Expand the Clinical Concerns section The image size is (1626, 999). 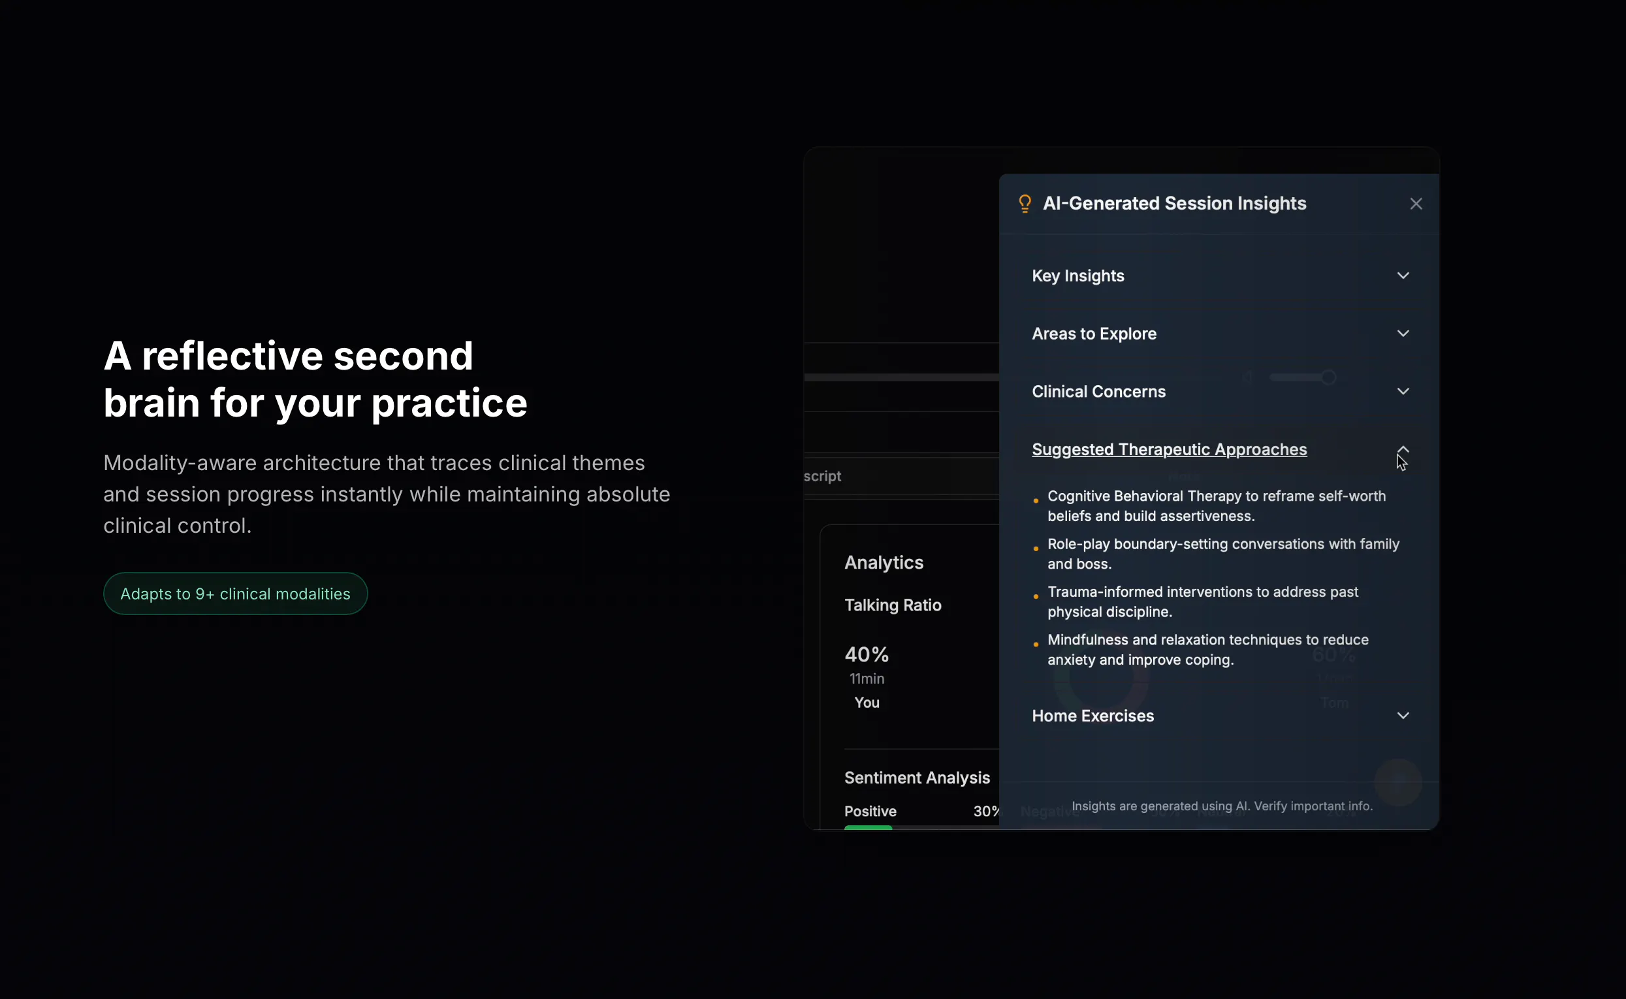1403,391
